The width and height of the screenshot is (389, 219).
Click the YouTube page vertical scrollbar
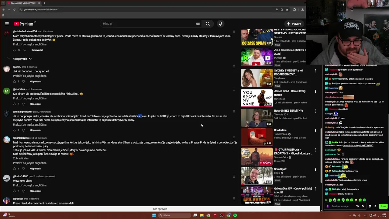tap(321, 155)
